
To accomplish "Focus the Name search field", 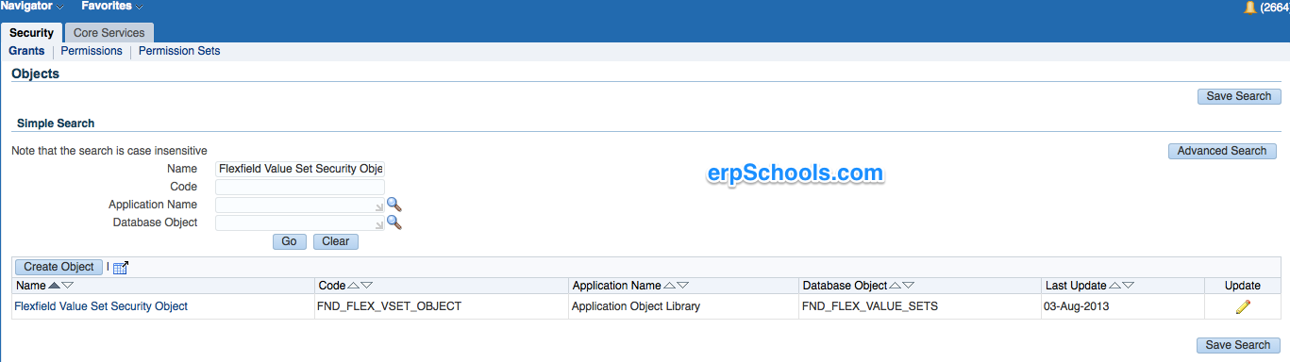I will coord(300,169).
